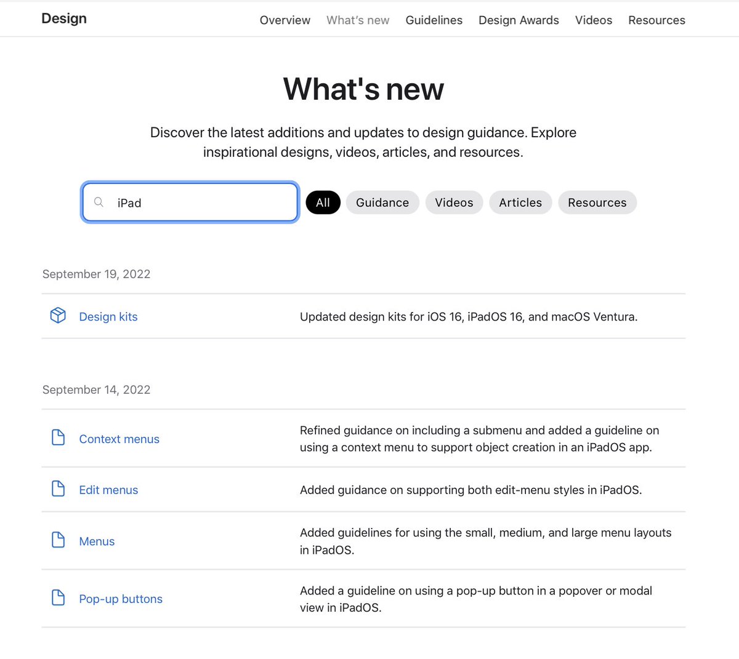
Task: Open Design Awards nav item
Action: [x=519, y=20]
